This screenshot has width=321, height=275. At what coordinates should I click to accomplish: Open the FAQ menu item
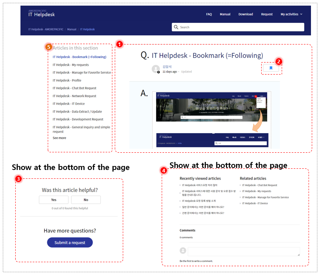(209, 14)
